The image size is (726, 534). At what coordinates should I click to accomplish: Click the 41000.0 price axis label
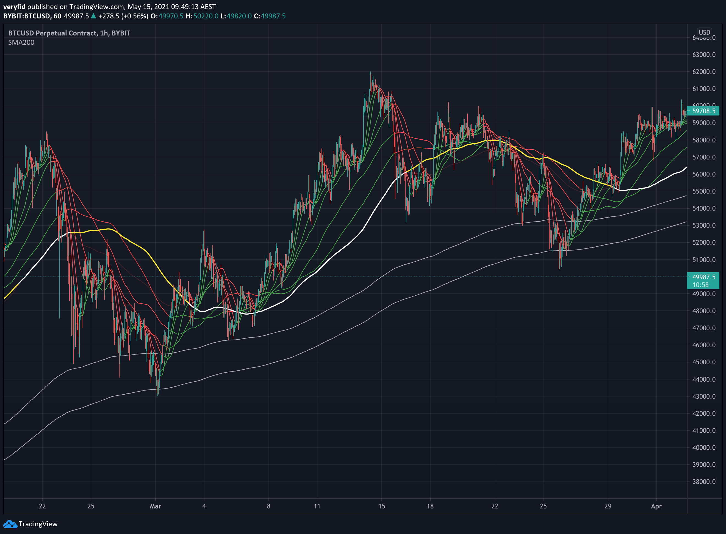tap(704, 431)
